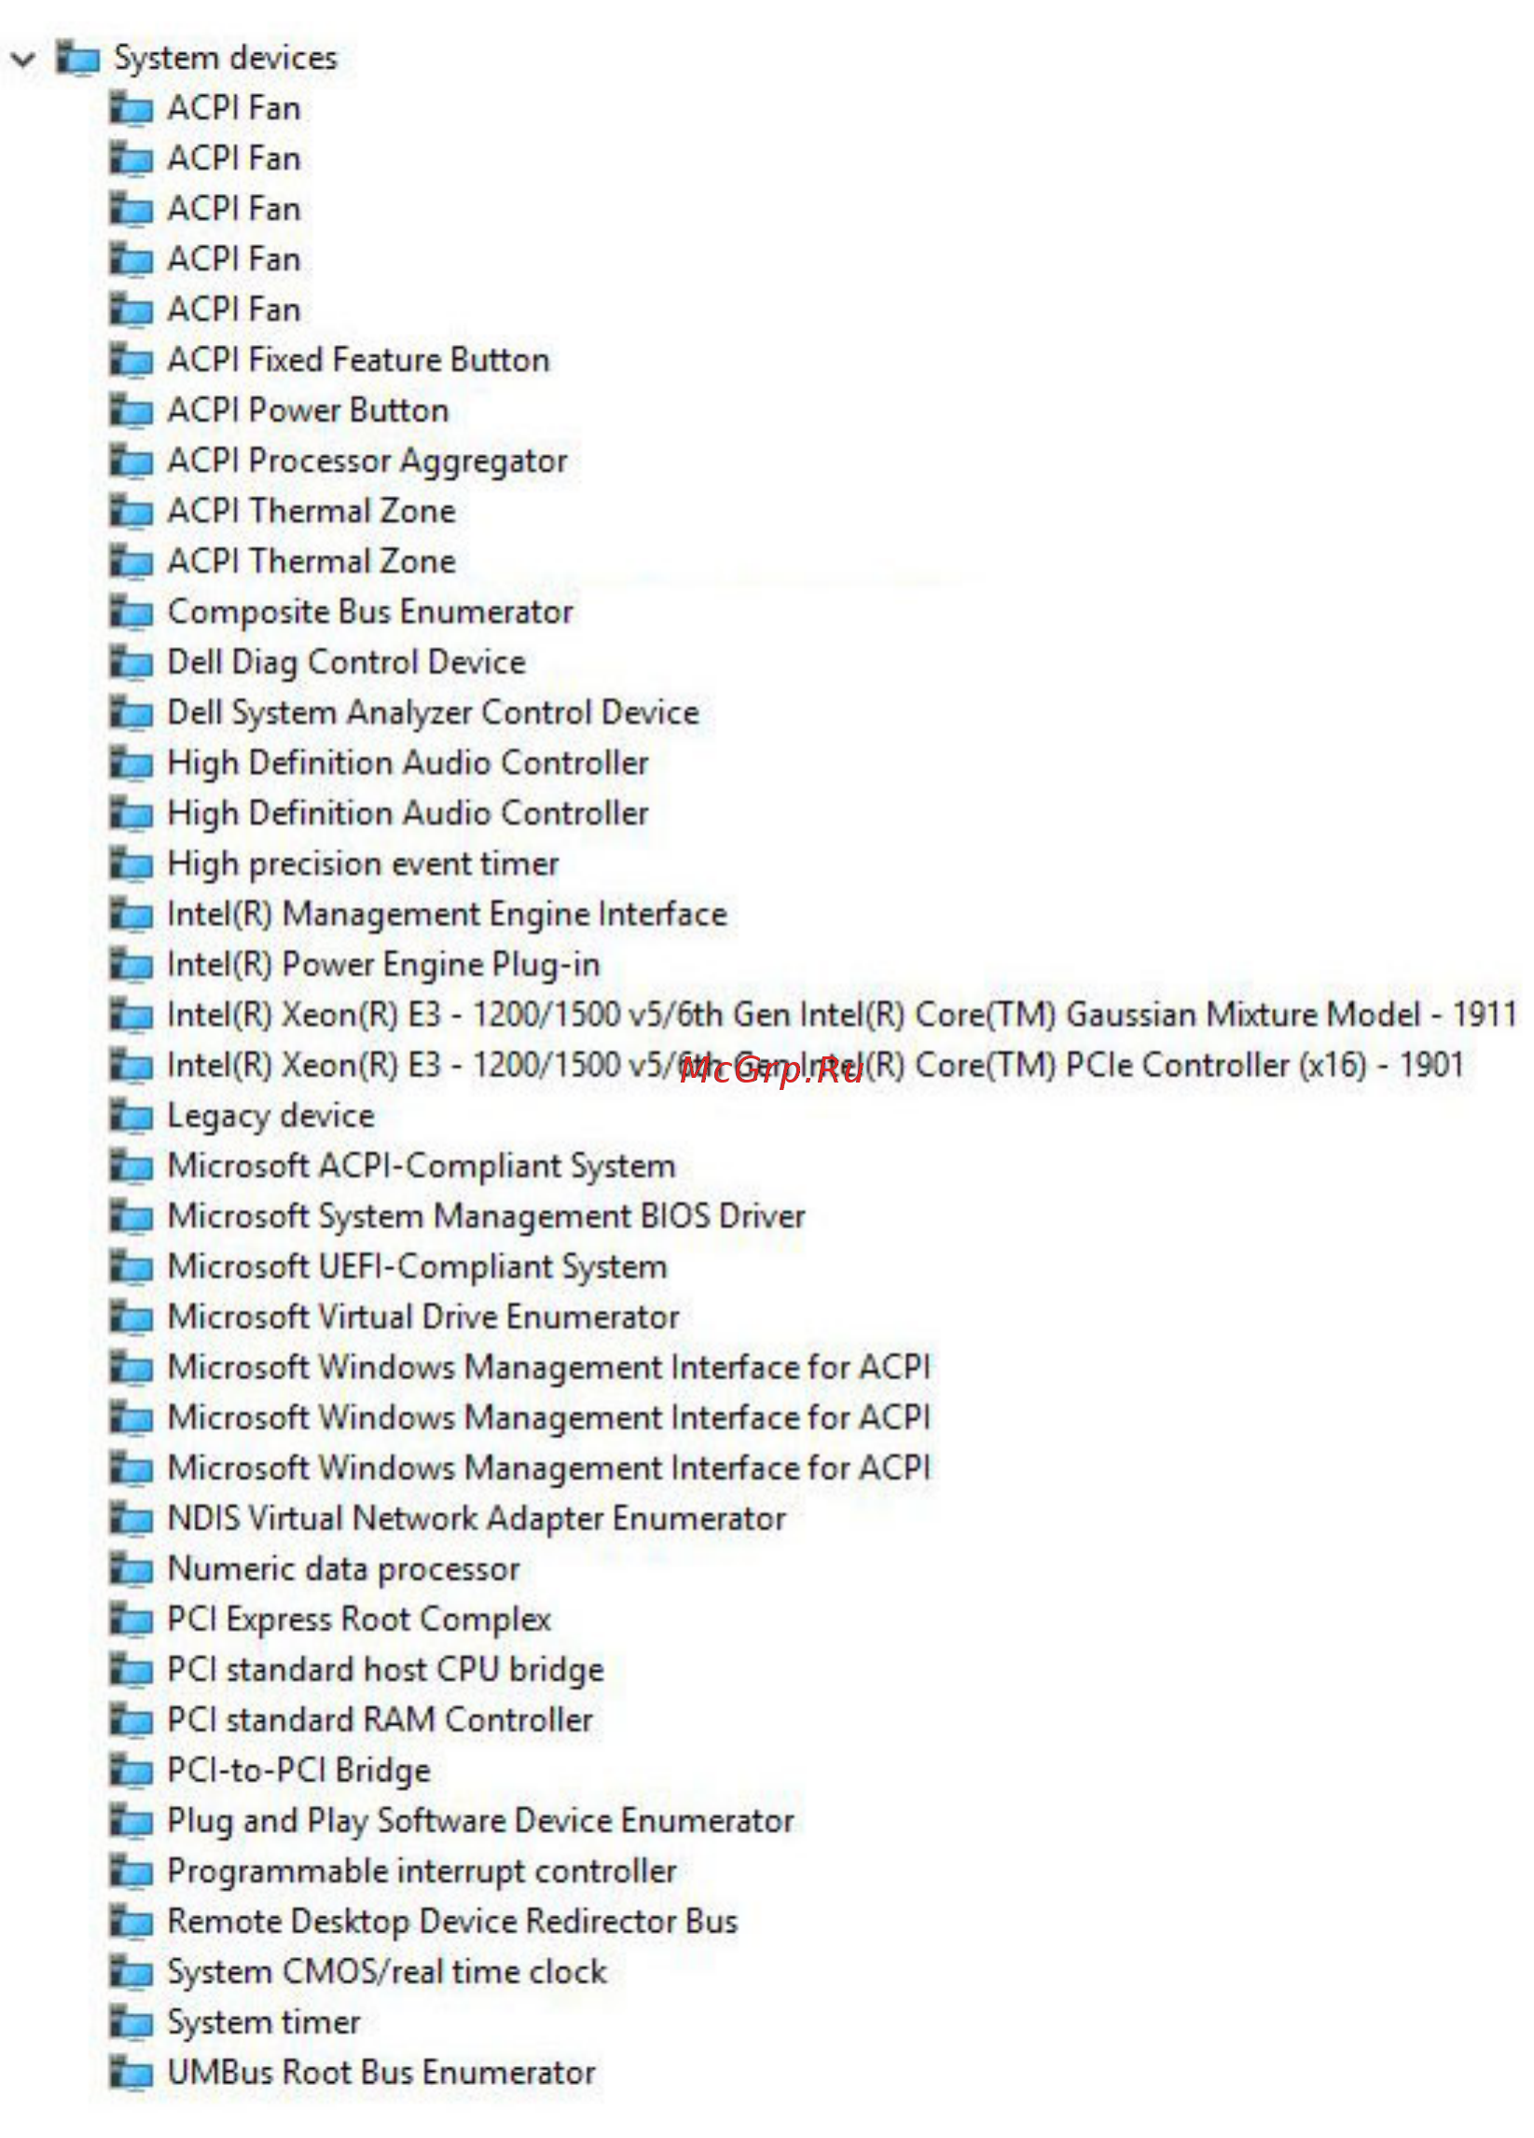Click Intel(R) Power Engine Plug-in icon
The height and width of the screenshot is (2138, 1534).
pos(131,963)
